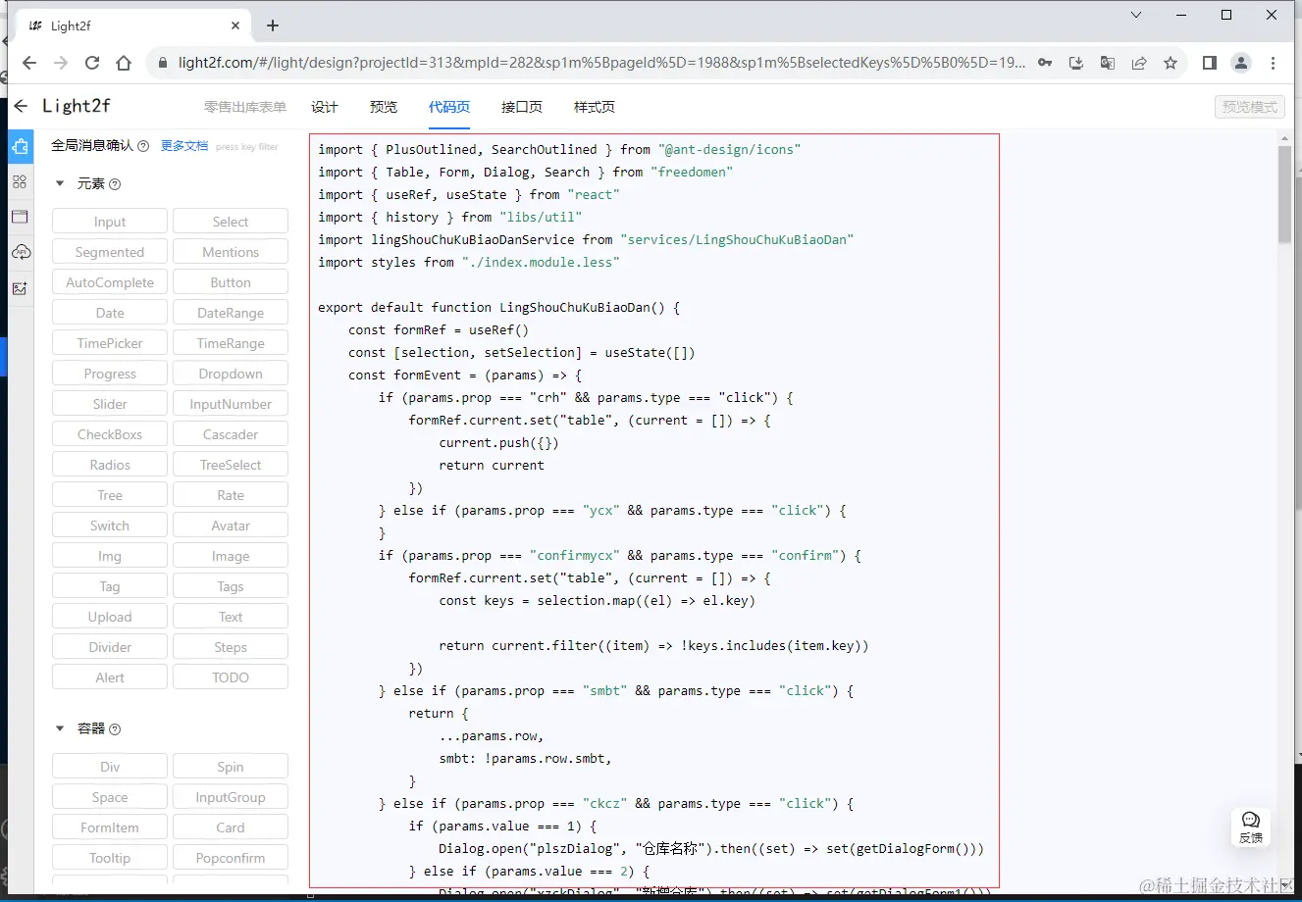The height and width of the screenshot is (902, 1302).
Task: Close the Light2f browser tab
Action: [x=235, y=25]
